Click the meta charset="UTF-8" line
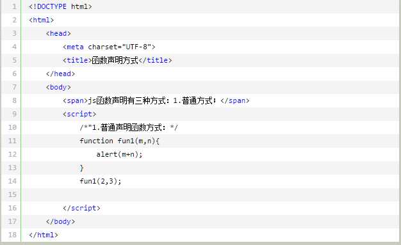 (109, 47)
